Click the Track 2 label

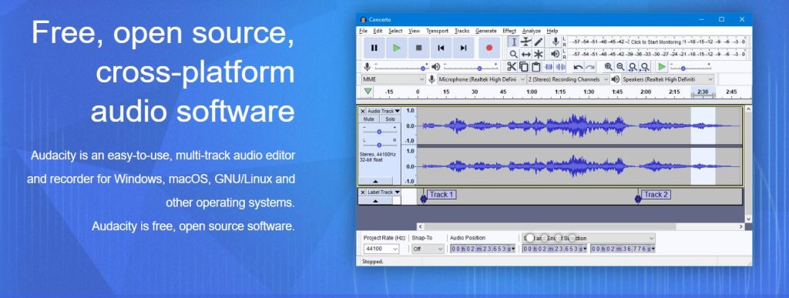(656, 195)
